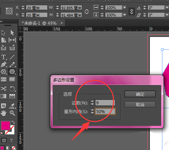Select the Hand tool

point(3,113)
